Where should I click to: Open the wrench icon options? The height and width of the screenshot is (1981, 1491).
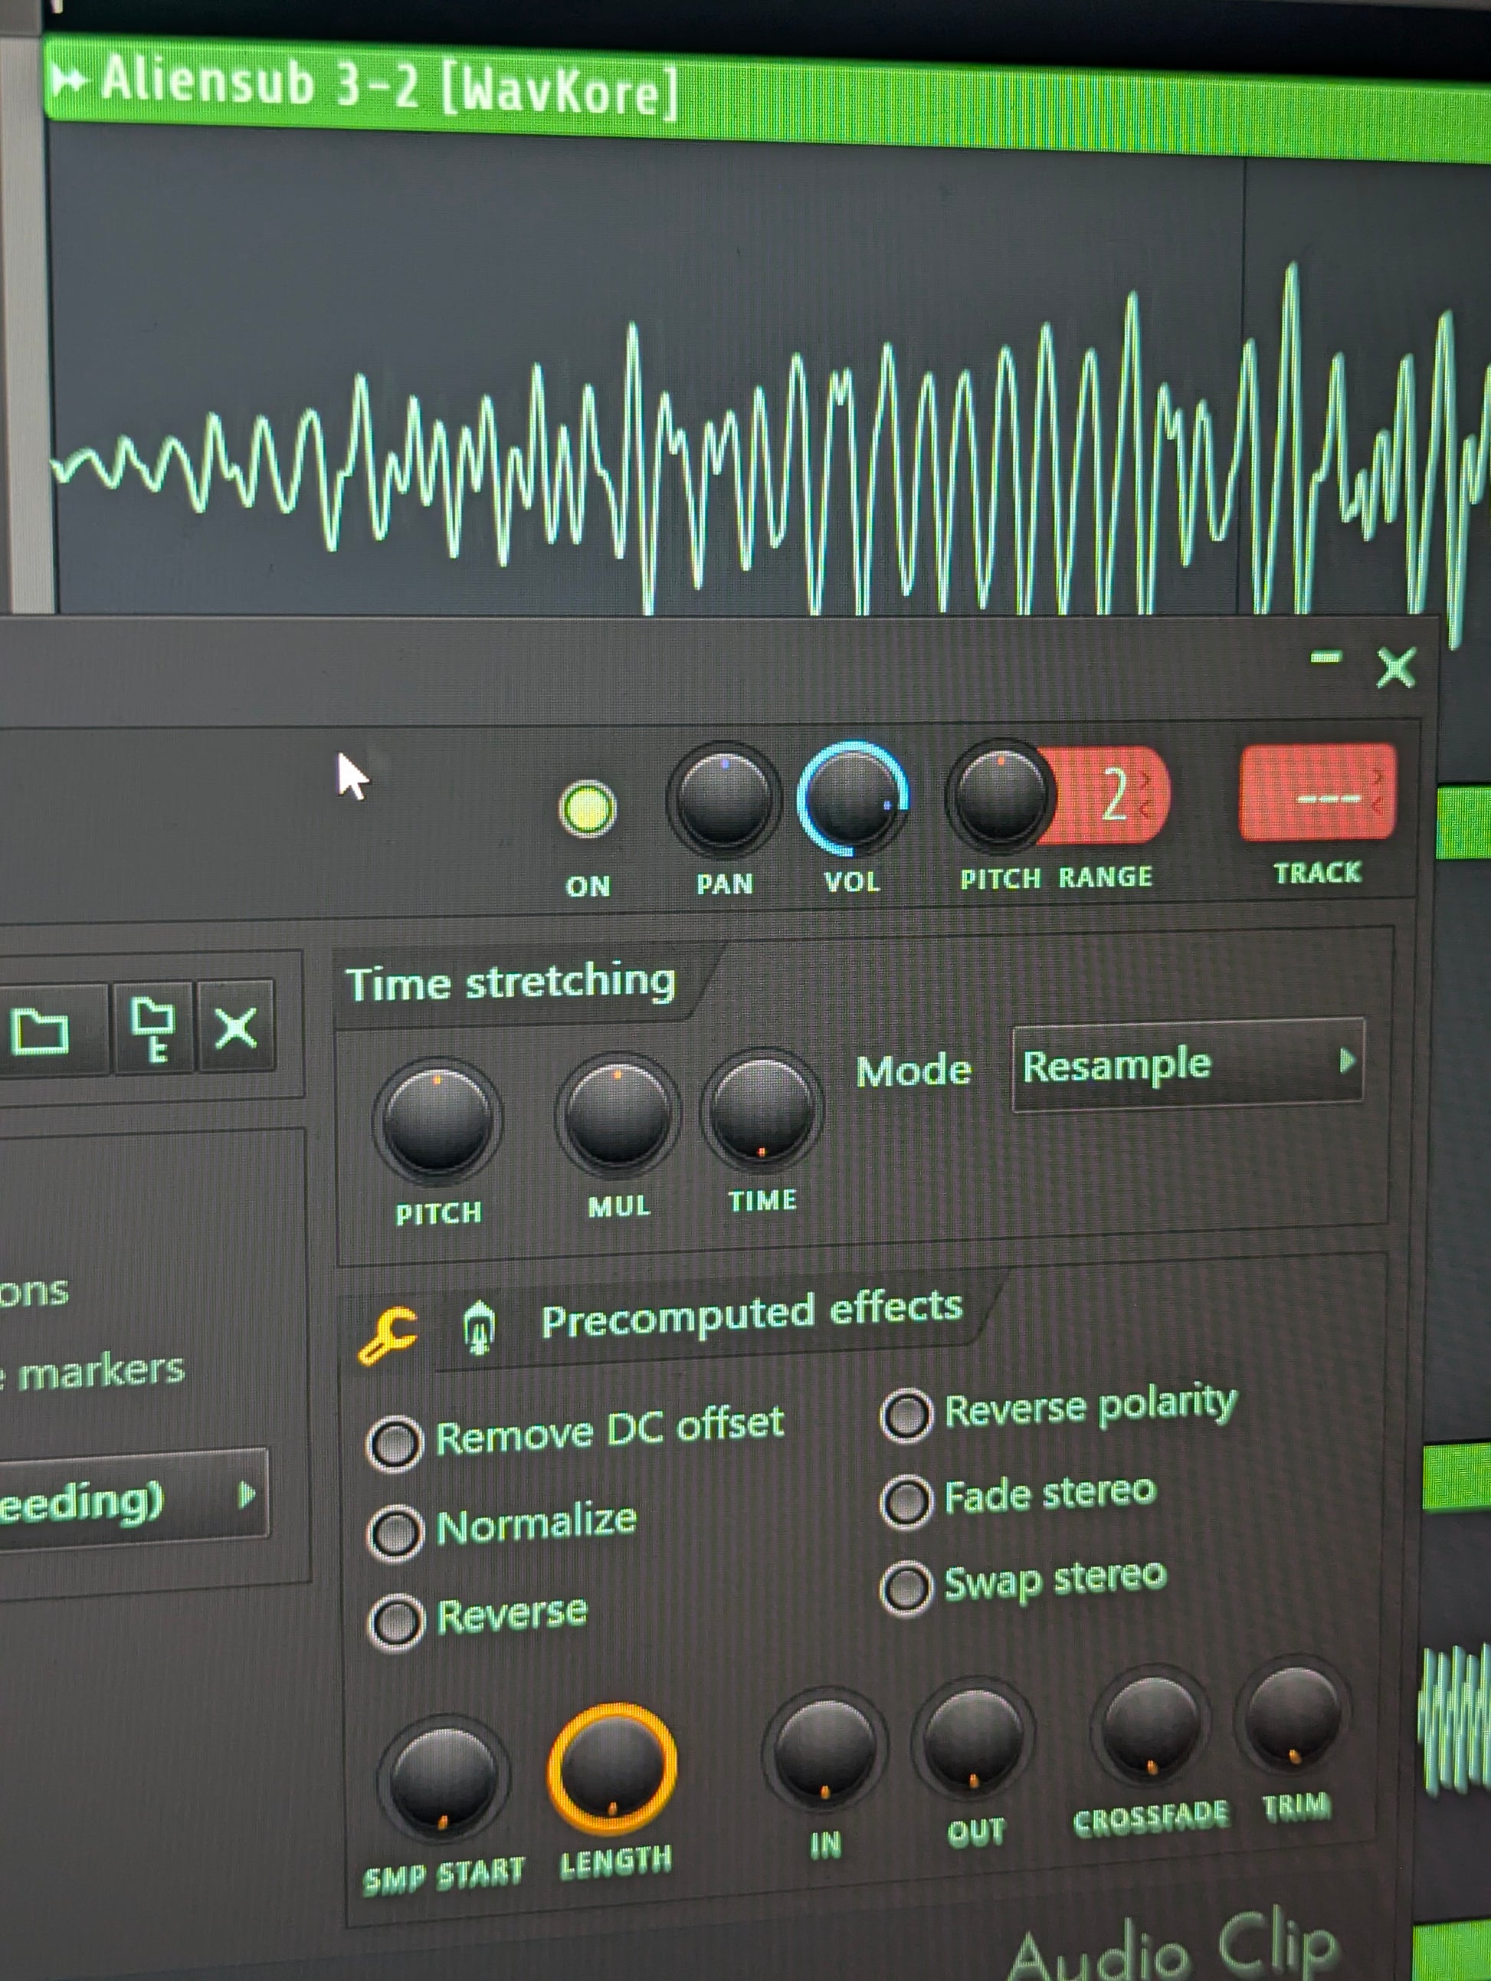point(388,1335)
